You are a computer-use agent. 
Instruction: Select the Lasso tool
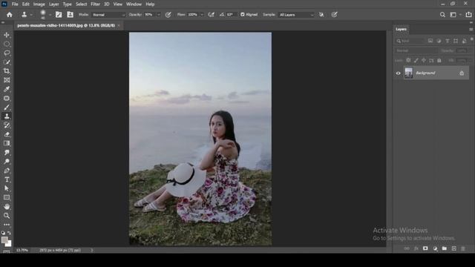click(7, 53)
